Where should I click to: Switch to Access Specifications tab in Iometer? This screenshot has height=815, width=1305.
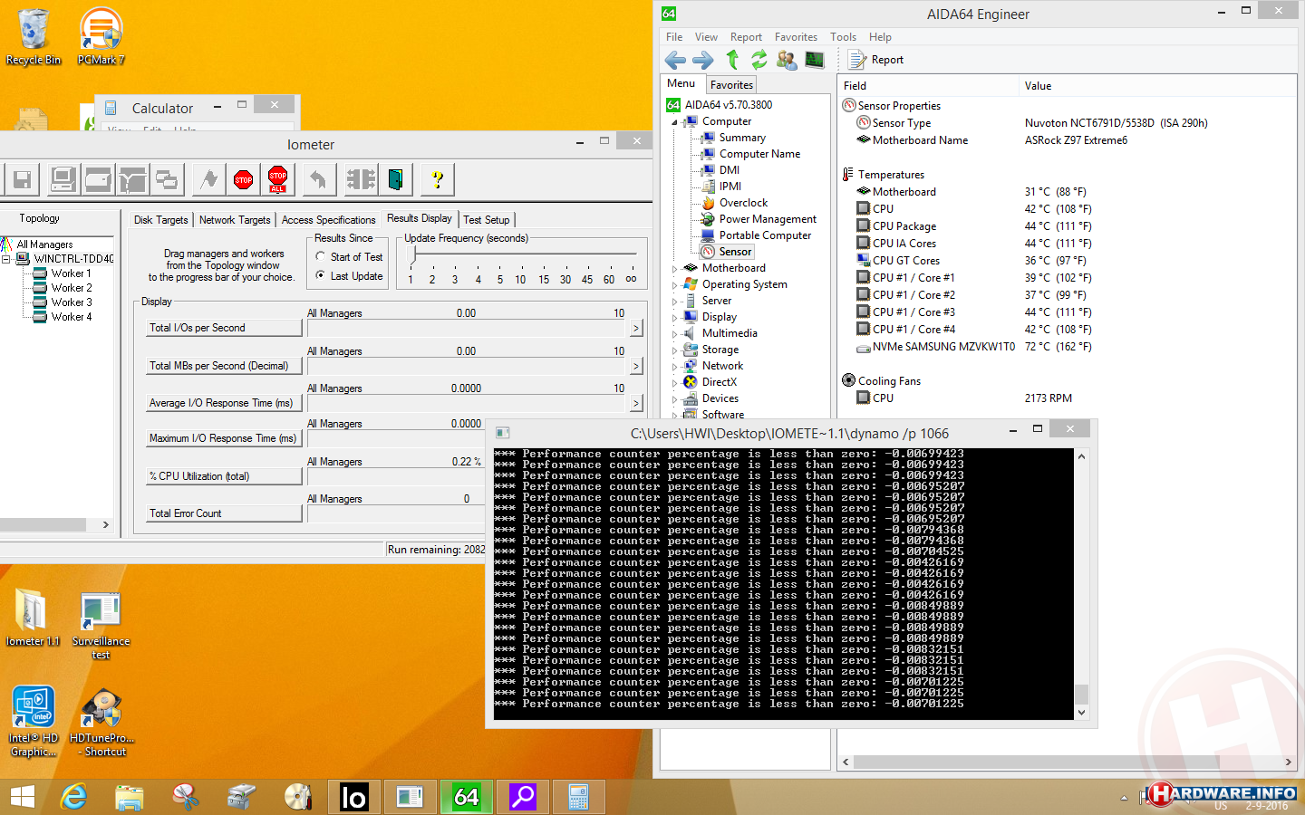[x=328, y=220]
